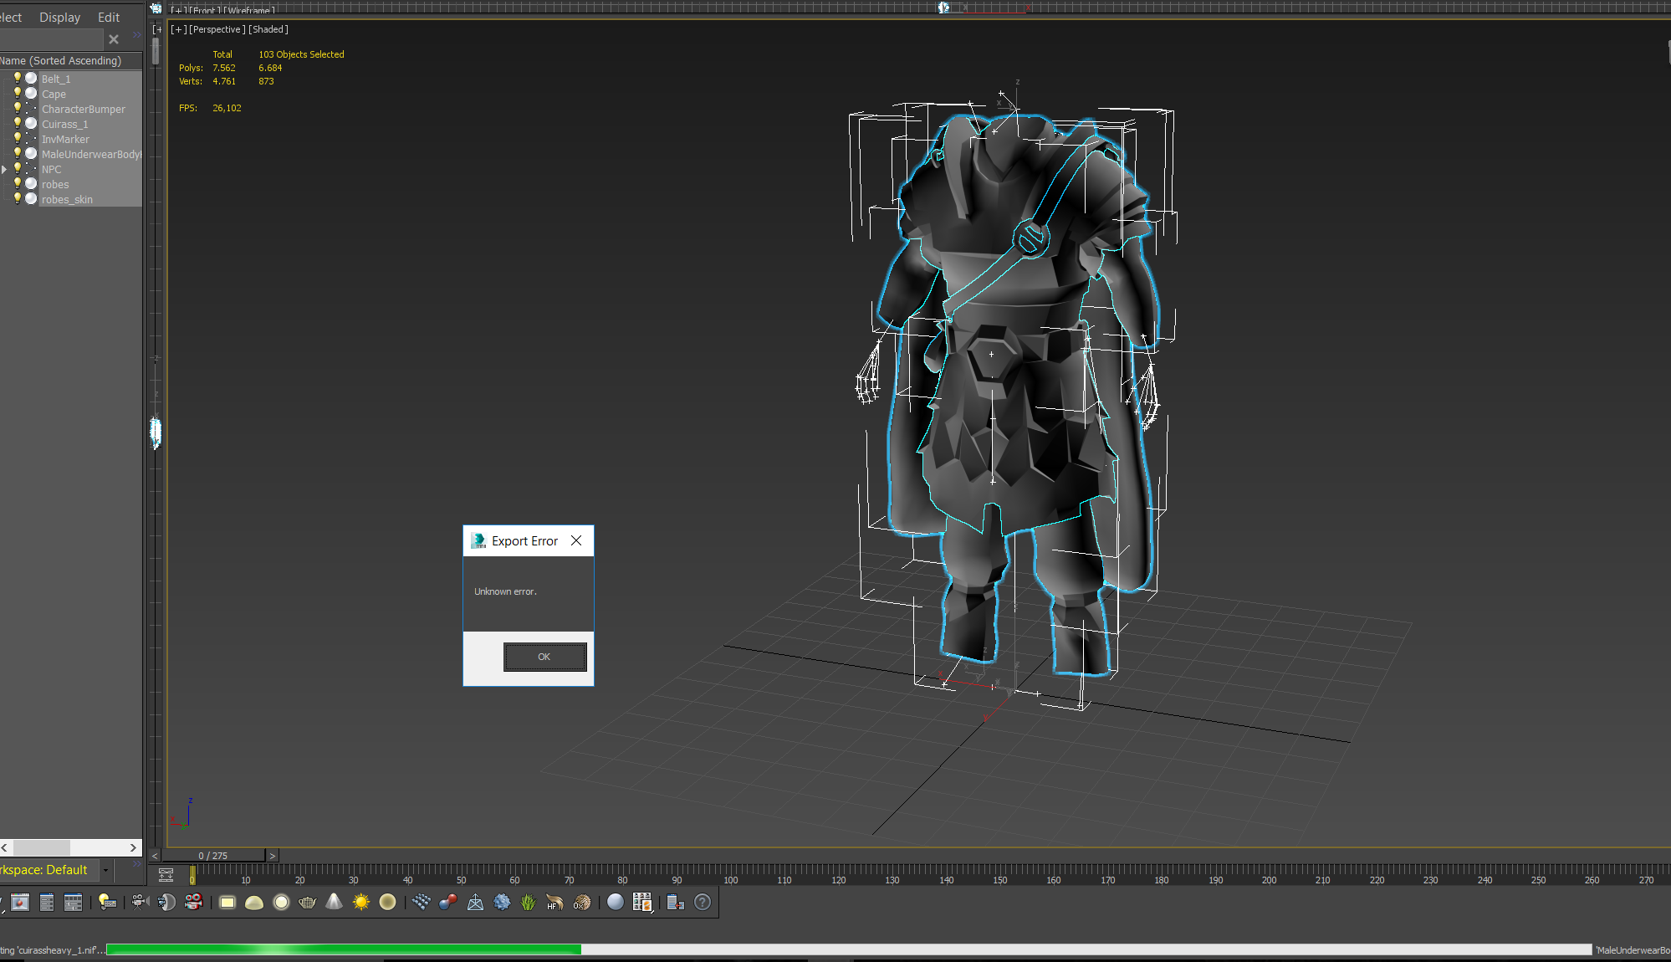1671x962 pixels.
Task: Click the gray camera on tripod icon
Action: click(140, 902)
